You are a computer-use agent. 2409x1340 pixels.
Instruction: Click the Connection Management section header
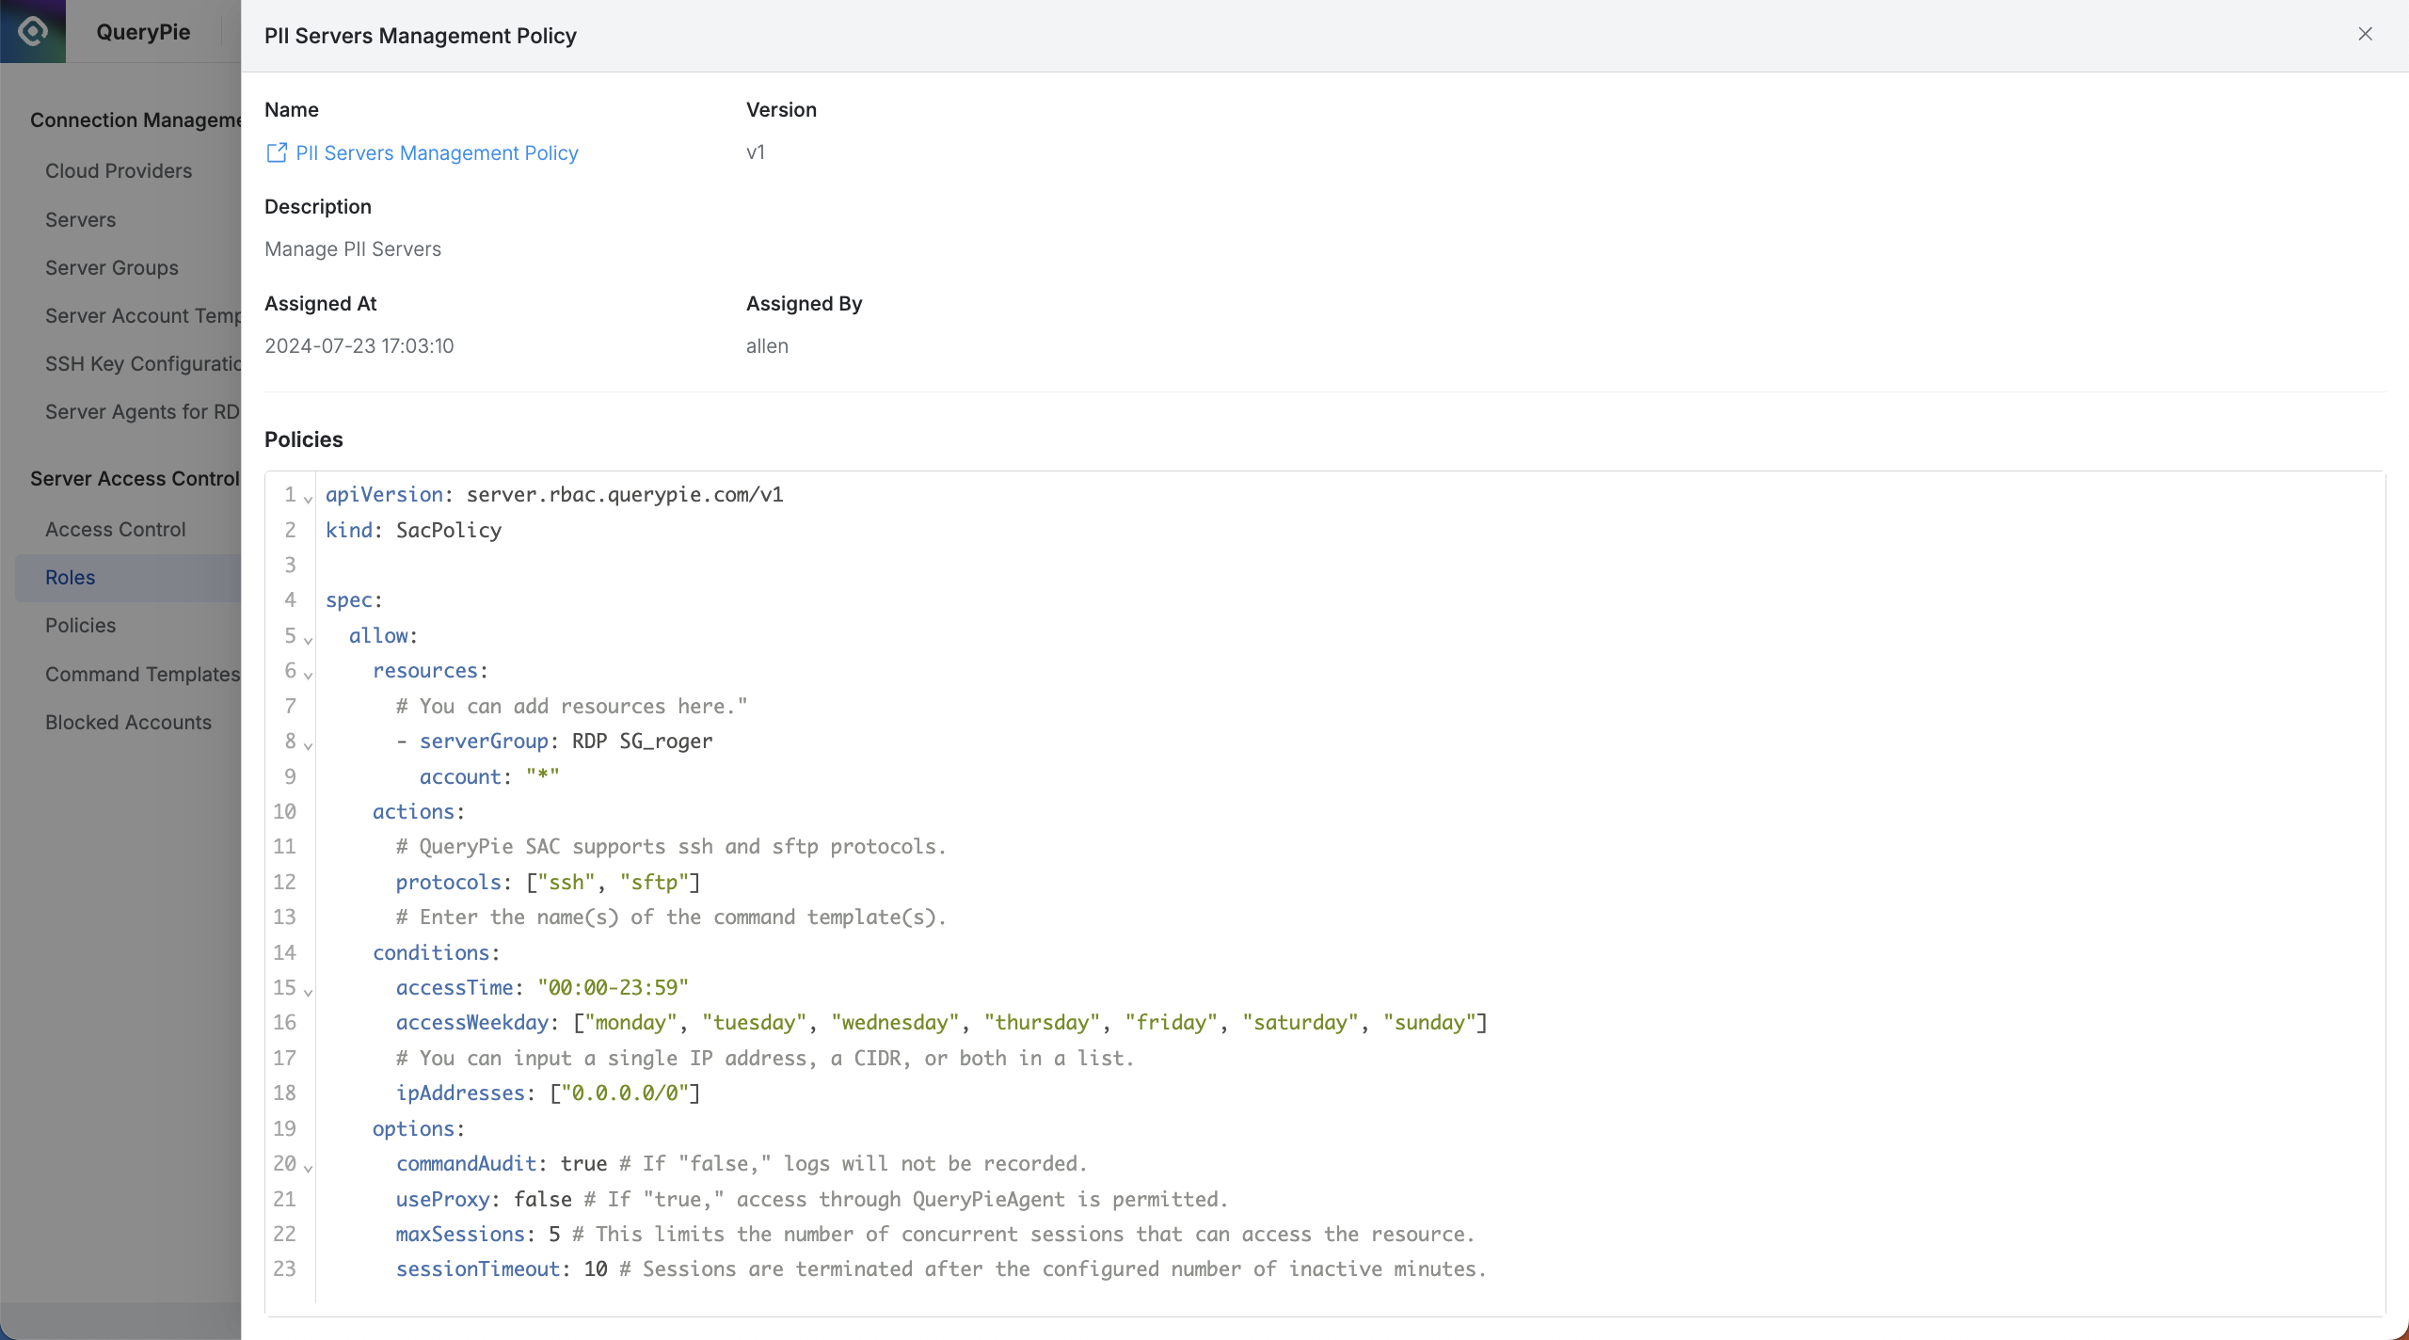click(136, 120)
